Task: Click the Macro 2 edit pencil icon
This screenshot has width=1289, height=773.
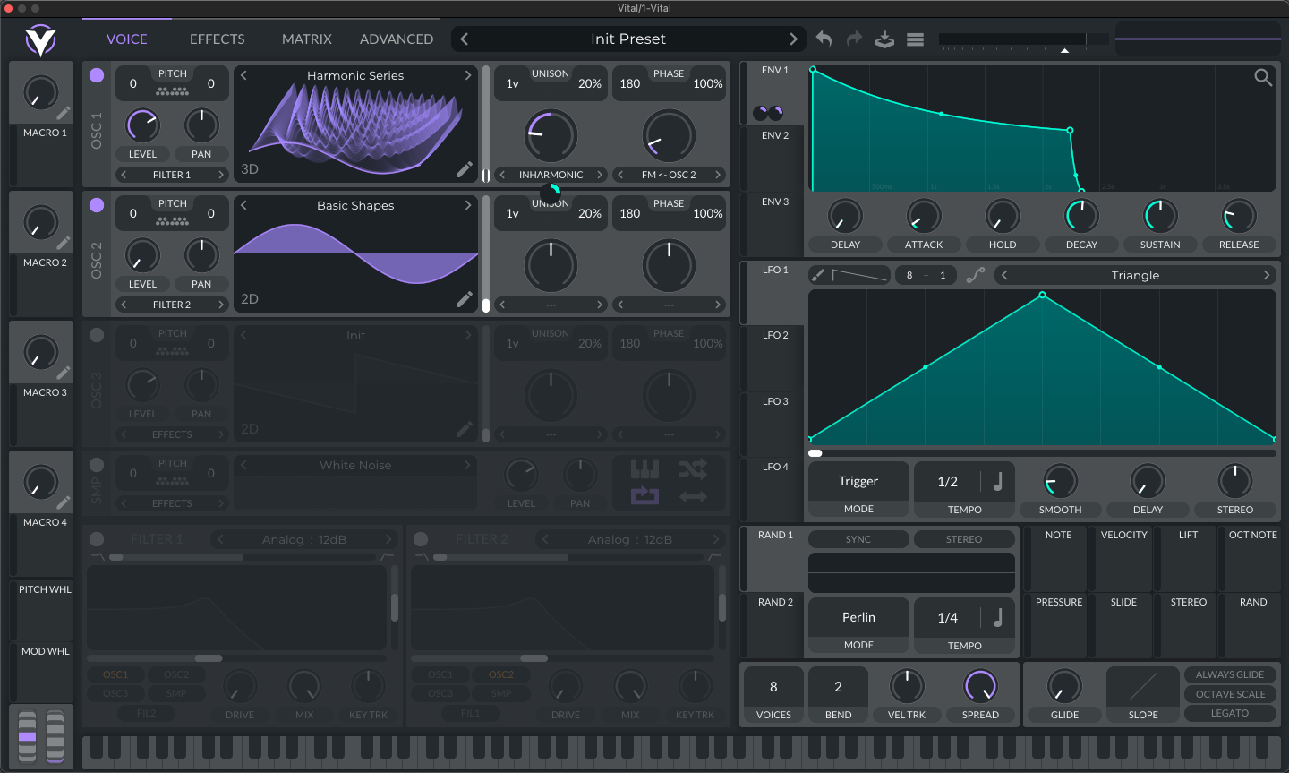Action: [64, 244]
